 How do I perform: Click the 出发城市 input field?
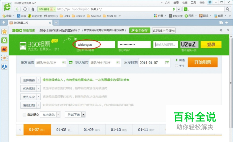51,63
